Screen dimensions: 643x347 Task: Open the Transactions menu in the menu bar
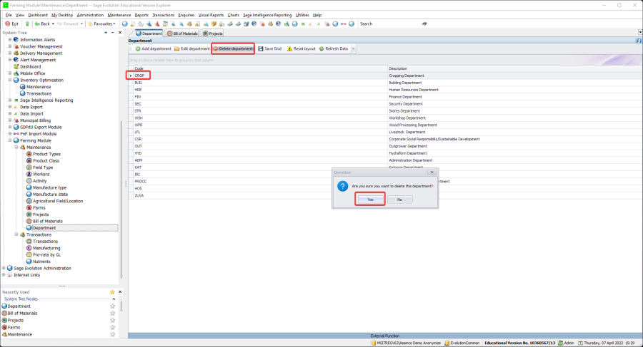[x=163, y=14]
